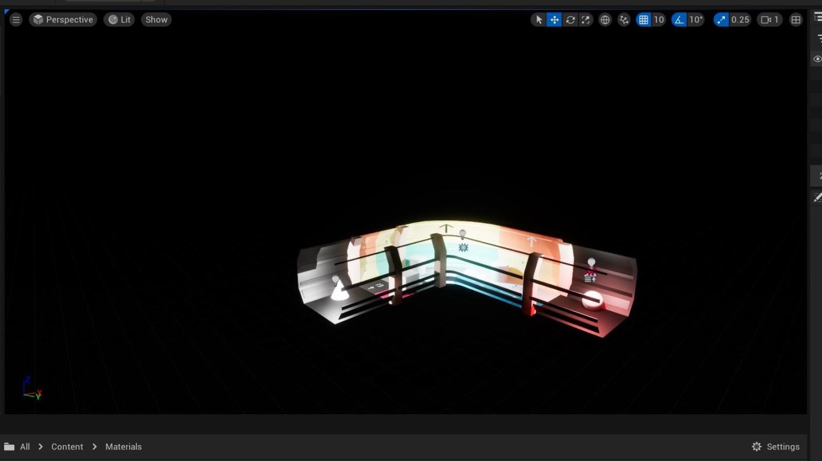Open camera speed setting showing 1

coord(769,20)
